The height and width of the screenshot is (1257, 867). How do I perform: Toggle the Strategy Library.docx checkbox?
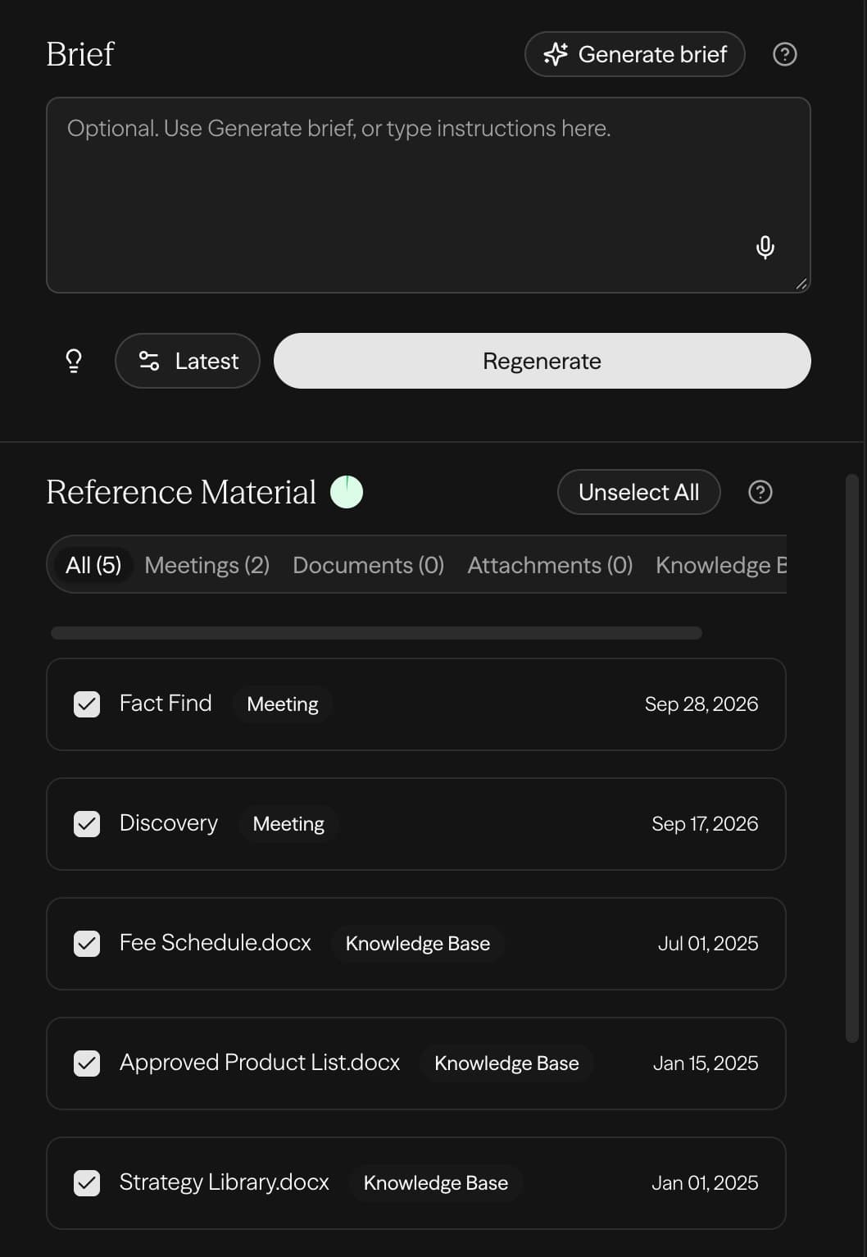click(87, 1183)
